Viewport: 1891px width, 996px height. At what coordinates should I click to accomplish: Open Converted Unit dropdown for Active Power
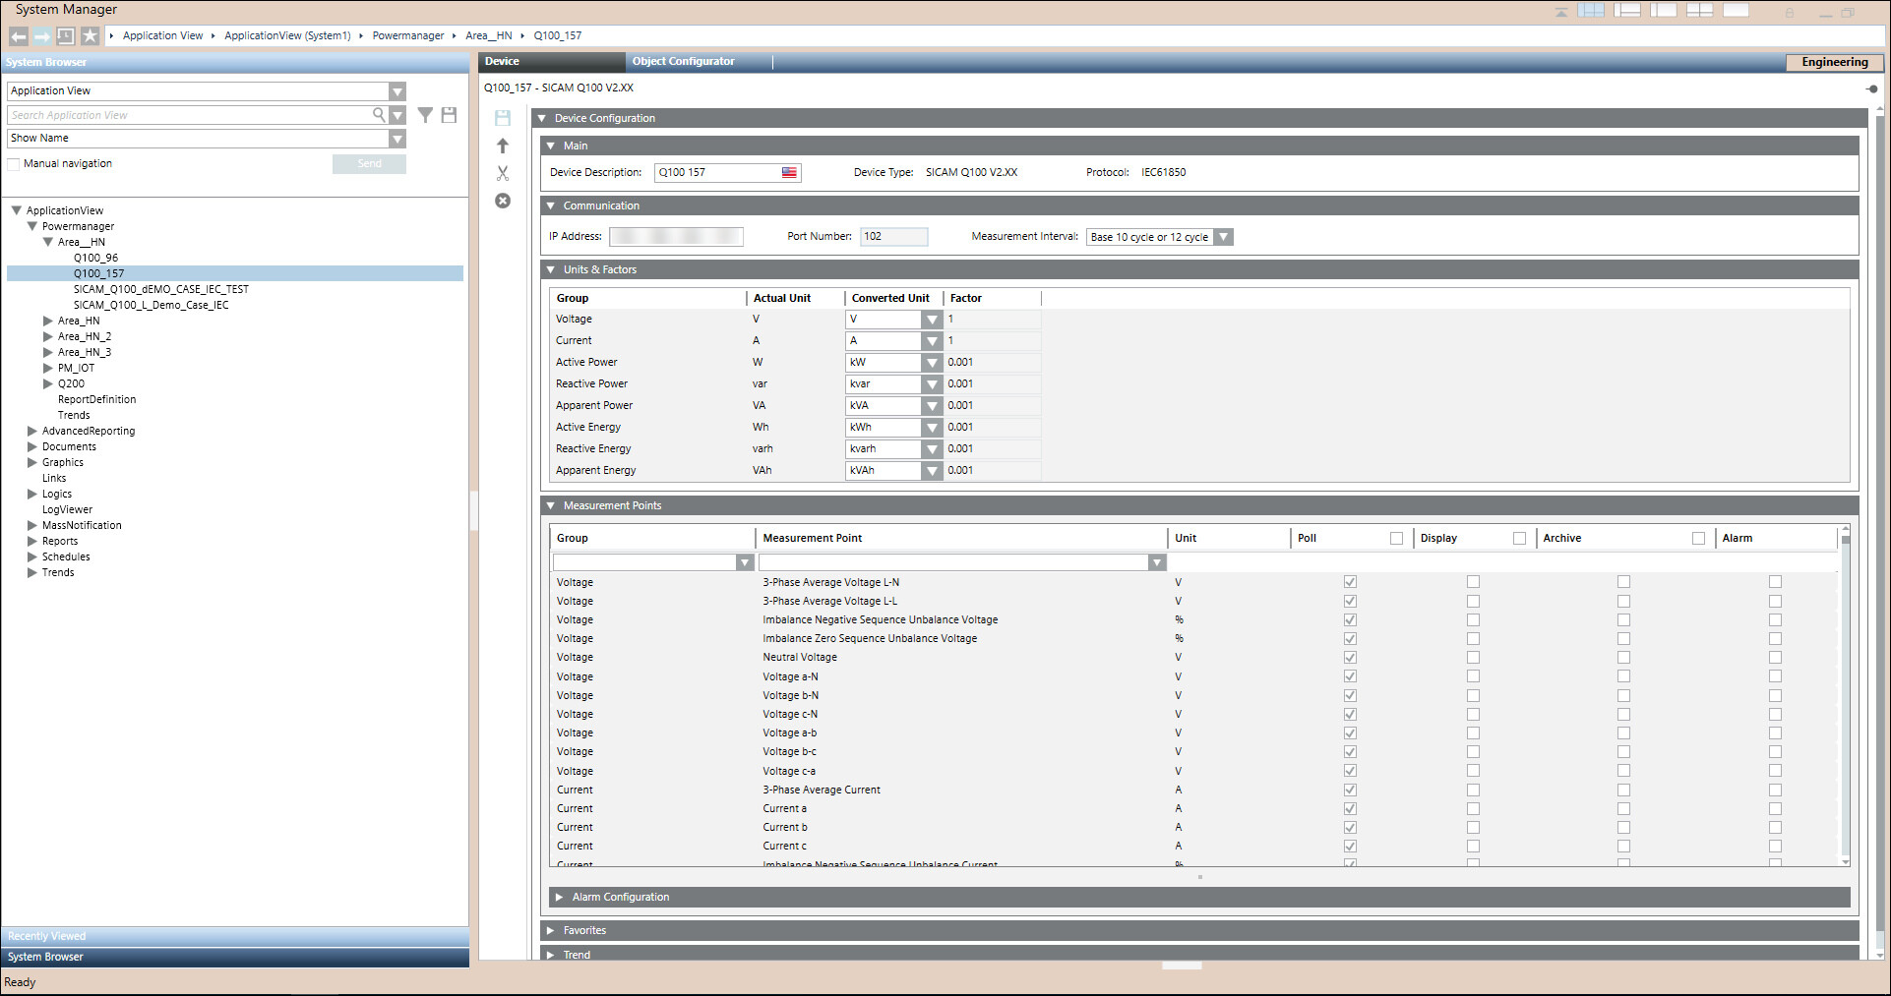931,362
